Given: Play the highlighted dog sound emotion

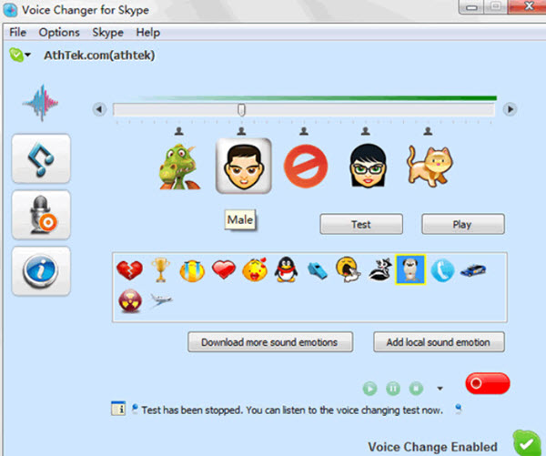Looking at the screenshot, I should (x=410, y=269).
